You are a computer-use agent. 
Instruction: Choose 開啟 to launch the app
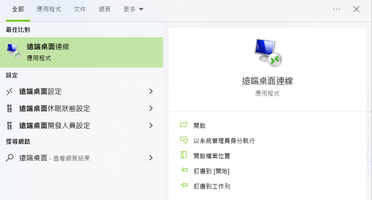[x=199, y=126]
